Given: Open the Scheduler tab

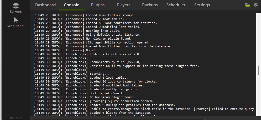Looking at the screenshot, I should coord(176,5).
